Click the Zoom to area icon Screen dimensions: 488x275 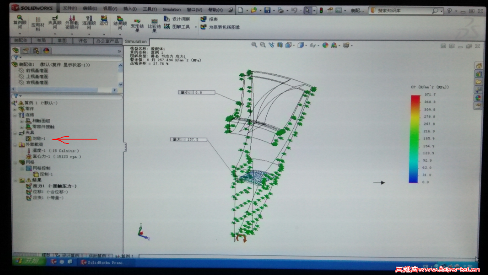(263, 45)
